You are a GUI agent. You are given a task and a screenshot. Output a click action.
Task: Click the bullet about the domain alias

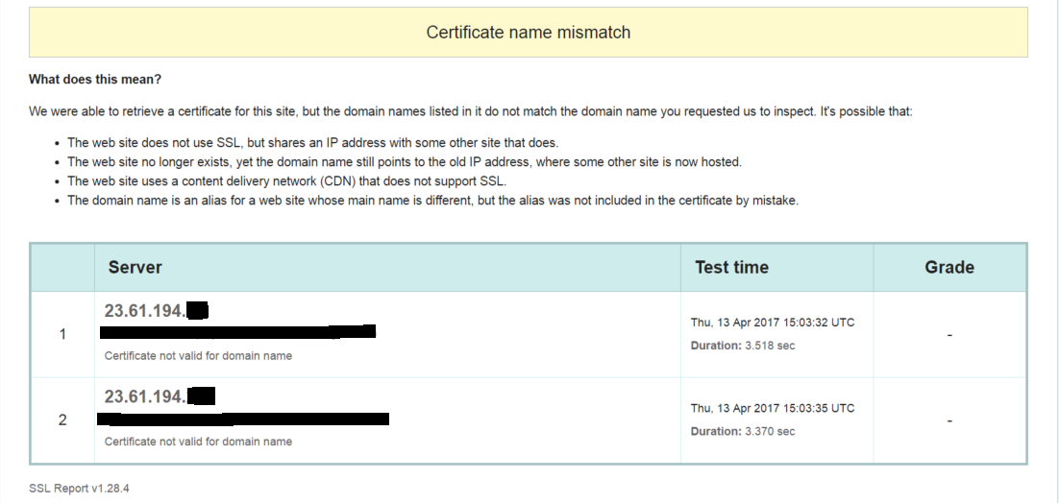[432, 201]
